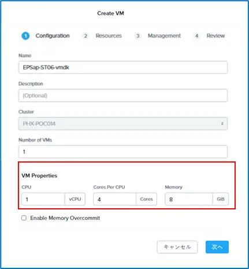
Task: Enable Memory Overcommit checkbox
Action: 24,218
